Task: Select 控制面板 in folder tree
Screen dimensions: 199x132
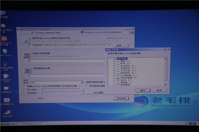Action: (125, 85)
